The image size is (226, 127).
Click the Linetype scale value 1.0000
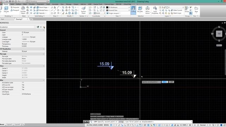point(24,39)
